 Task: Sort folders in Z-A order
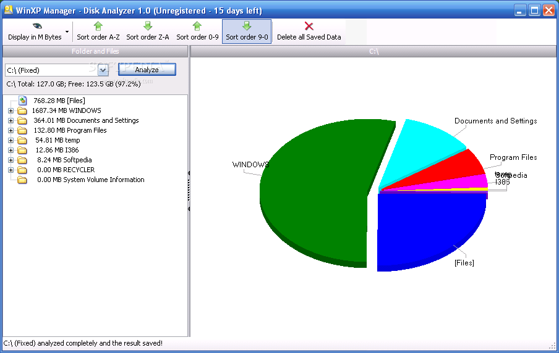point(148,31)
